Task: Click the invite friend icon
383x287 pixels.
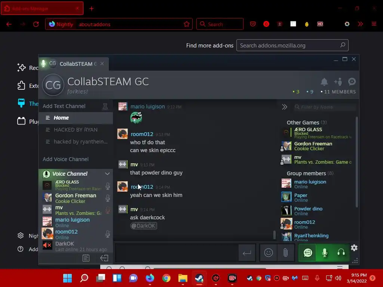Action: coord(338,82)
